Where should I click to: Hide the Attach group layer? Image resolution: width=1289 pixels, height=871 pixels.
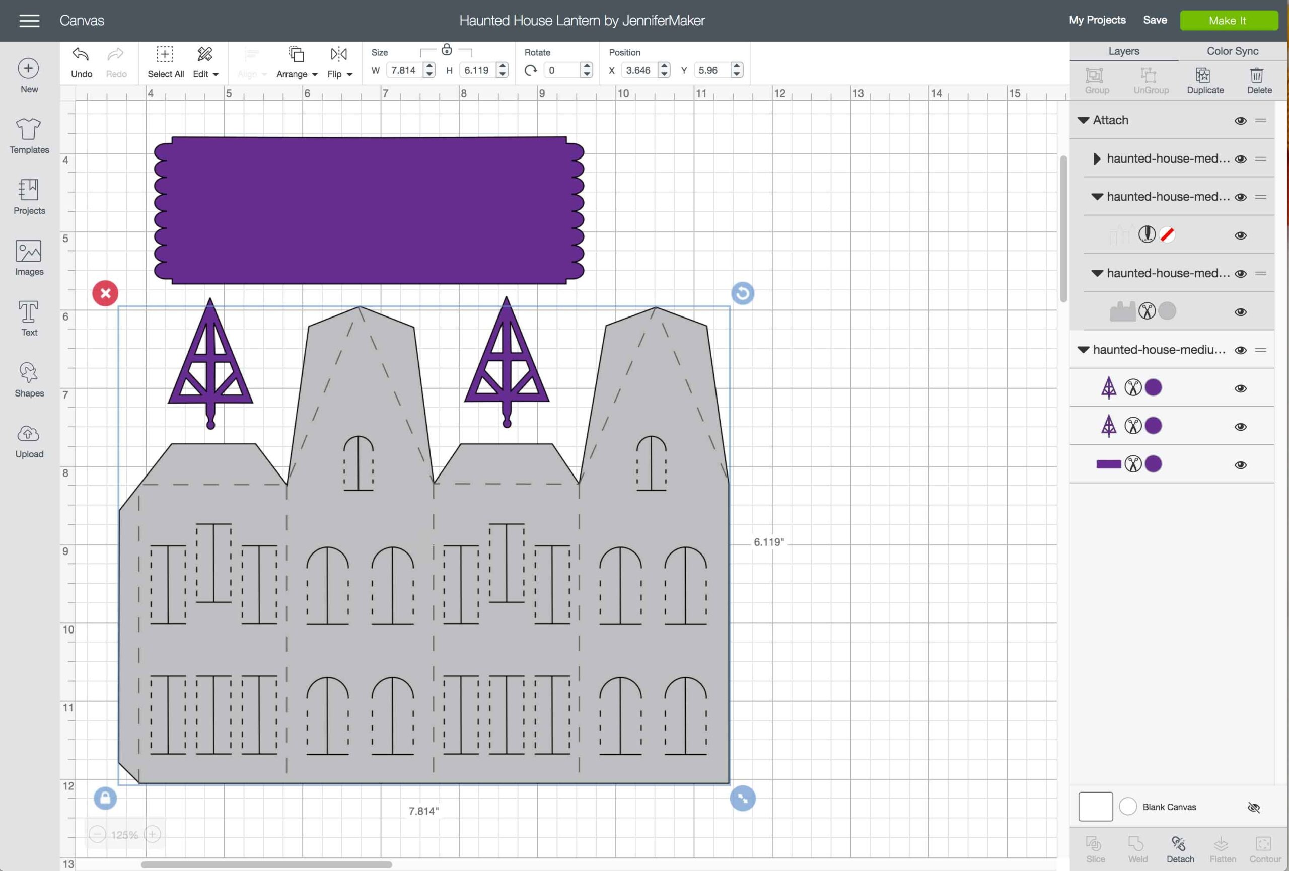point(1241,121)
